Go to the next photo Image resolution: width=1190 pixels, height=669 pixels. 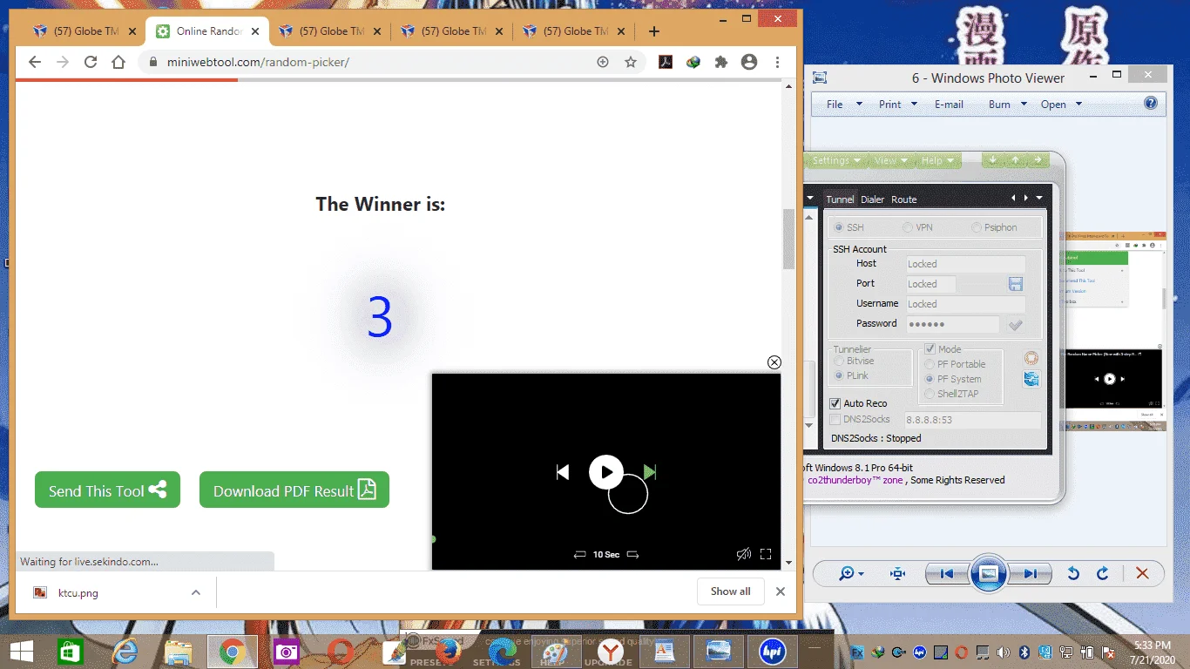coord(1031,573)
